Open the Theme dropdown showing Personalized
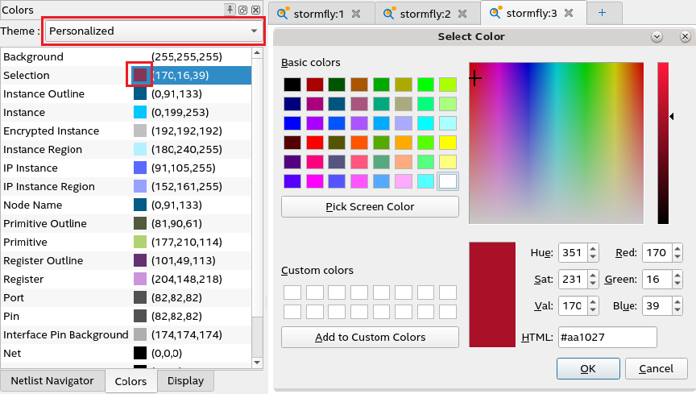Image resolution: width=696 pixels, height=394 pixels. 154,31
